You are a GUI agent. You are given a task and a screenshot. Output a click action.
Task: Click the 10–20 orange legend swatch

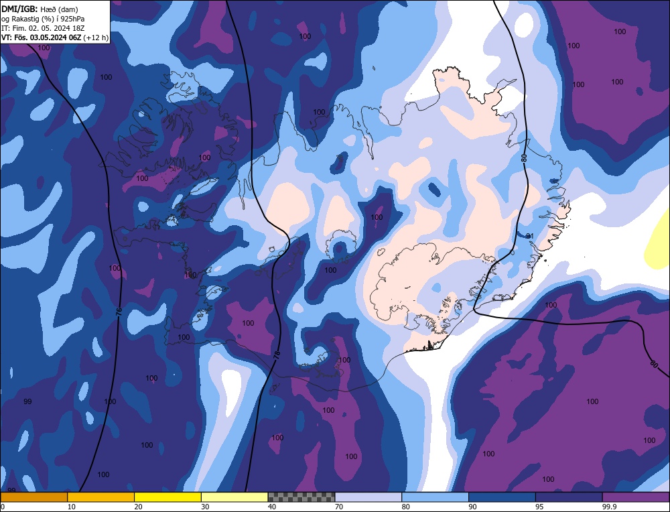(x=101, y=497)
